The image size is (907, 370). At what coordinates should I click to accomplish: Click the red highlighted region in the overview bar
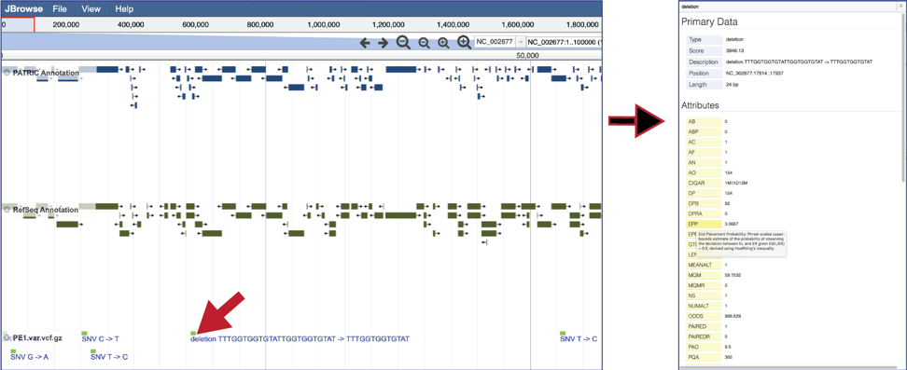pyautogui.click(x=18, y=24)
